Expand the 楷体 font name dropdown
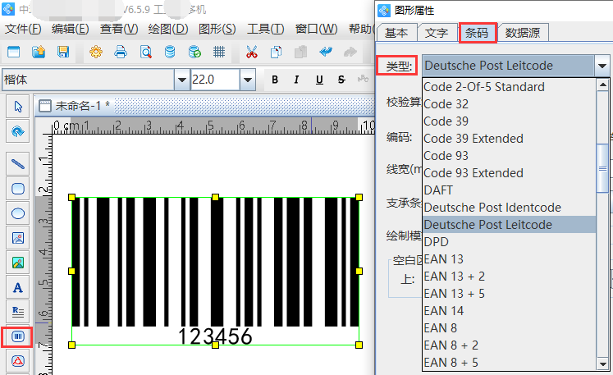613x375 pixels. (x=182, y=80)
